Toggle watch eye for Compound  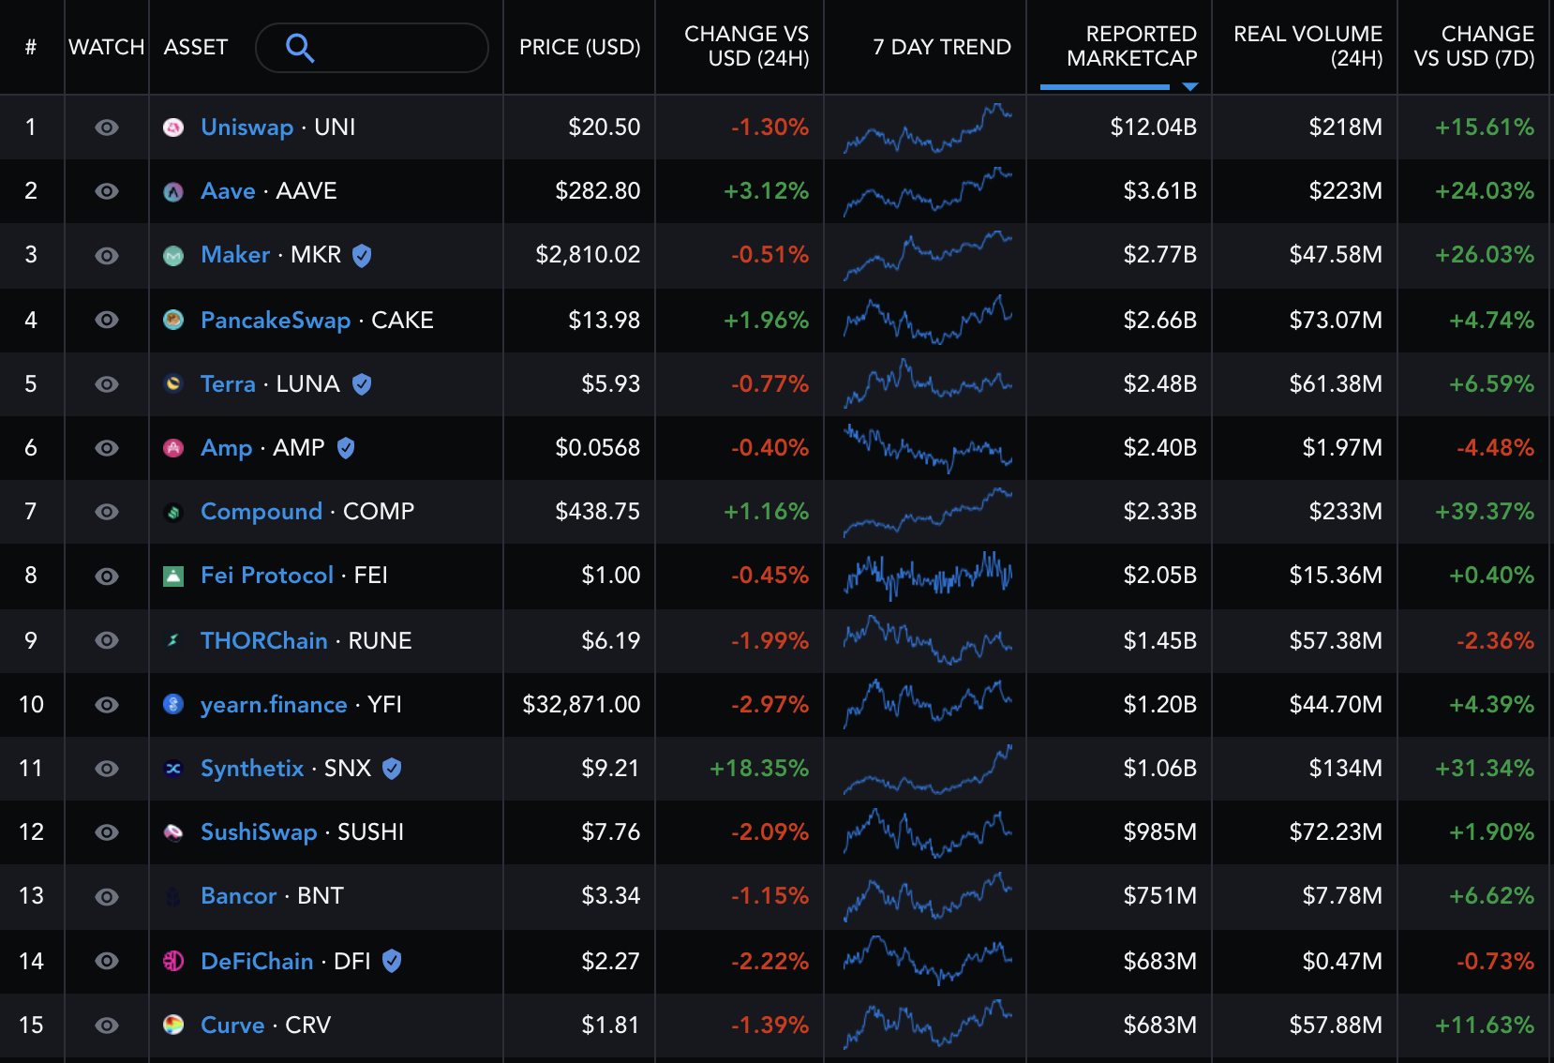pos(107,512)
